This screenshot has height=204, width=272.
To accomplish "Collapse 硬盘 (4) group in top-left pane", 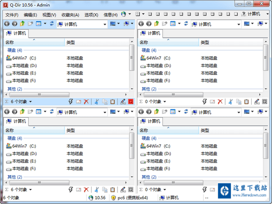I will 15,50.
